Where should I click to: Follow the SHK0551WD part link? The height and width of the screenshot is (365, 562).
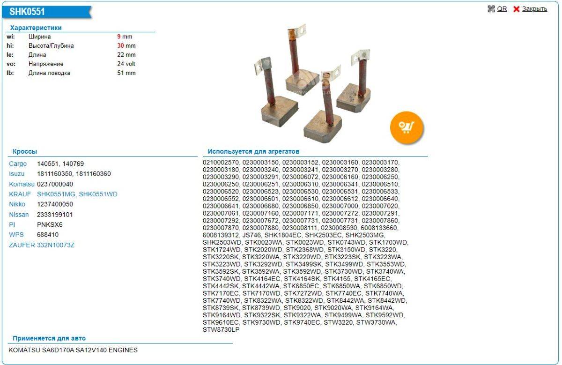point(98,194)
